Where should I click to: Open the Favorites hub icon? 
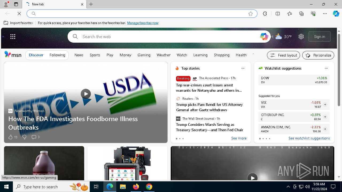click(x=290, y=14)
